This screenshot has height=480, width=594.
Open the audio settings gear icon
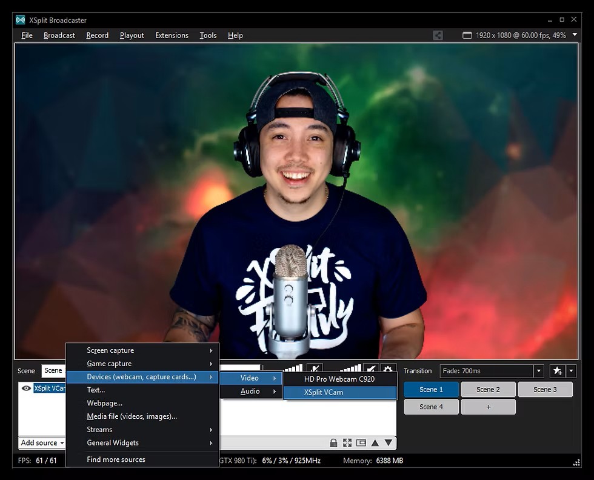(388, 369)
